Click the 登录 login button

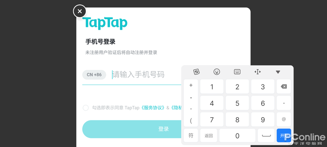[132, 129]
